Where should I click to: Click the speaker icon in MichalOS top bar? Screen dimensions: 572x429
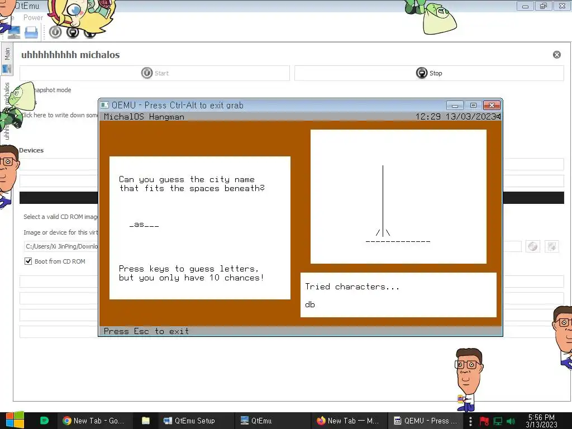[498, 116]
